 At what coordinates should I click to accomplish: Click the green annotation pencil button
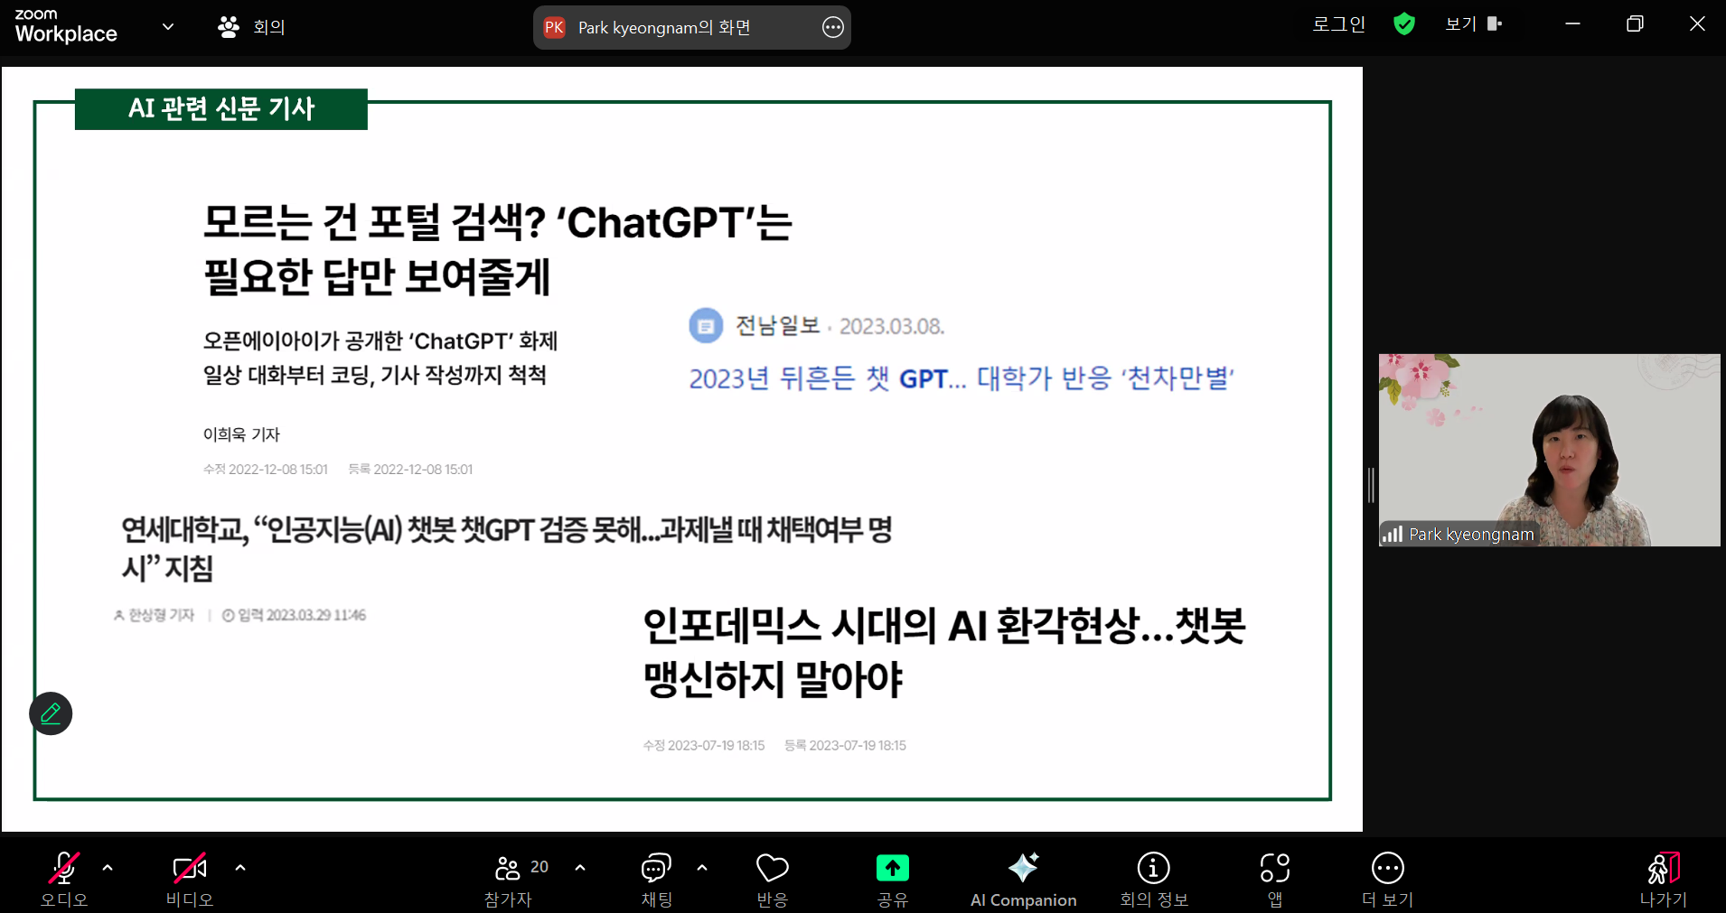click(51, 713)
